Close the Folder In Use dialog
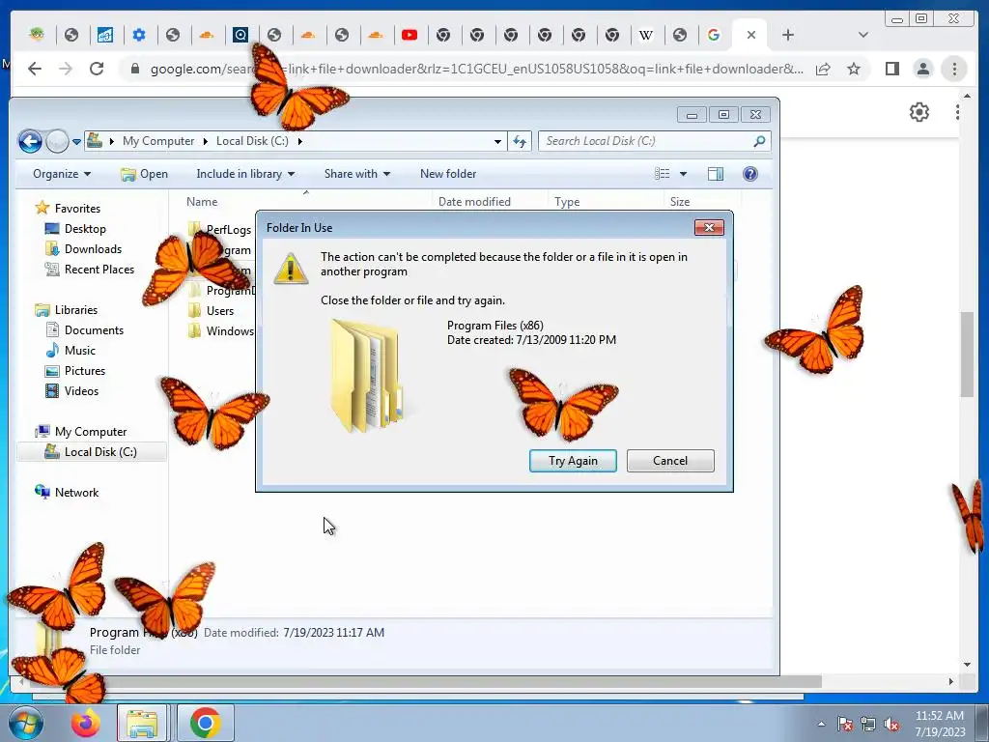The width and height of the screenshot is (989, 742). coord(709,228)
